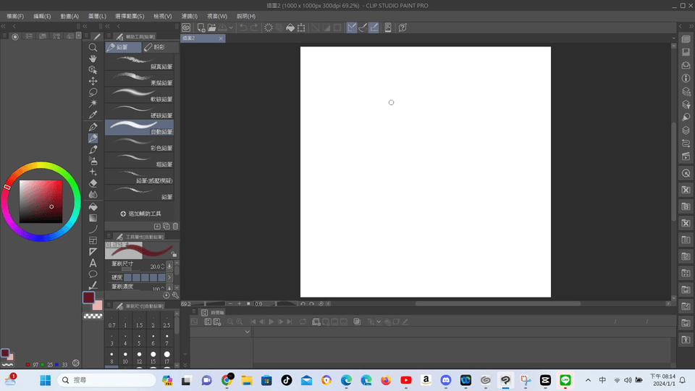Open the 濾鏡(I) menu
The width and height of the screenshot is (695, 391).
[189, 16]
